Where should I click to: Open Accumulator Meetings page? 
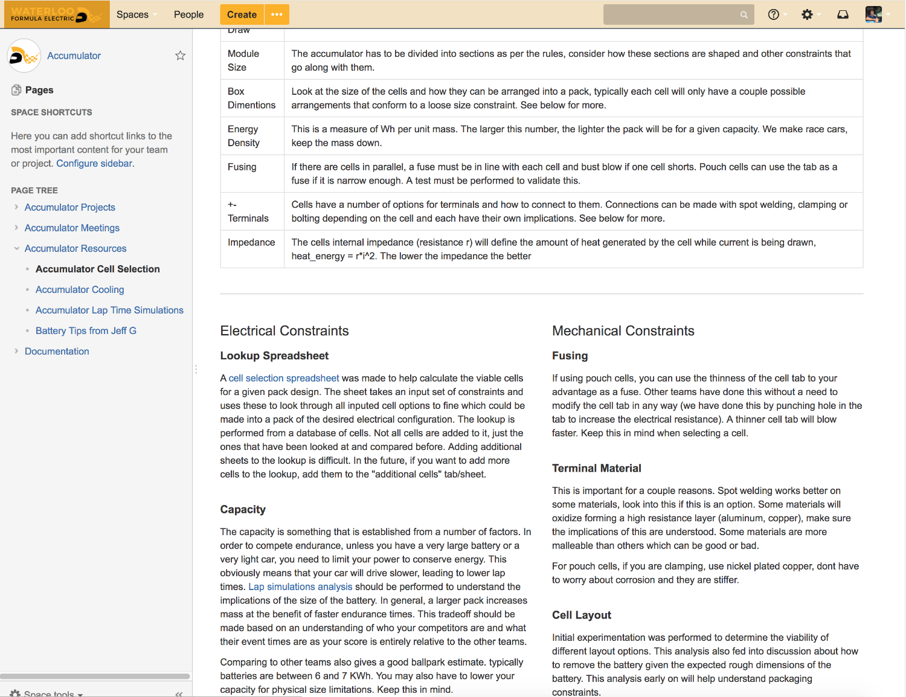click(72, 228)
